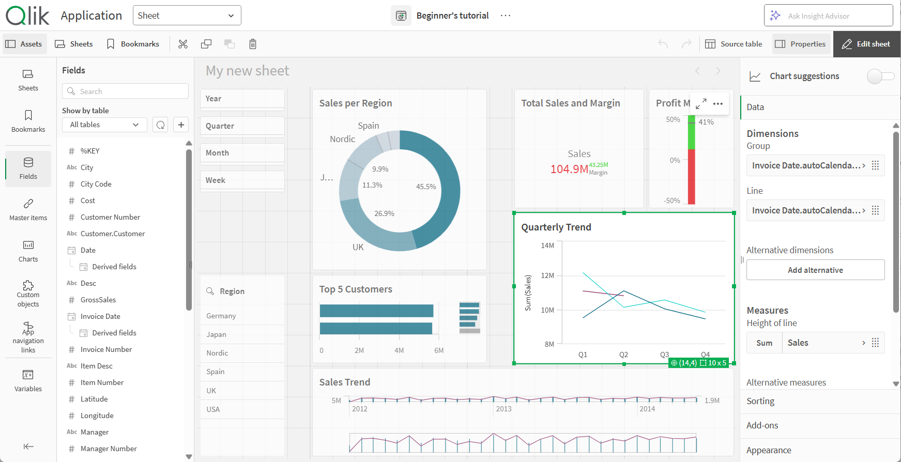The height and width of the screenshot is (462, 901).
Task: Click the cut scissors icon
Action: 183,44
